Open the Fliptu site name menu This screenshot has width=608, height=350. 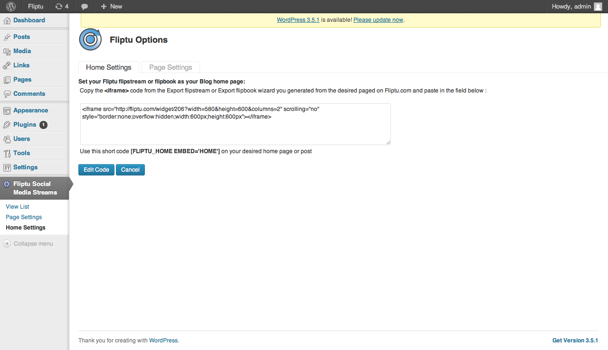coord(36,7)
